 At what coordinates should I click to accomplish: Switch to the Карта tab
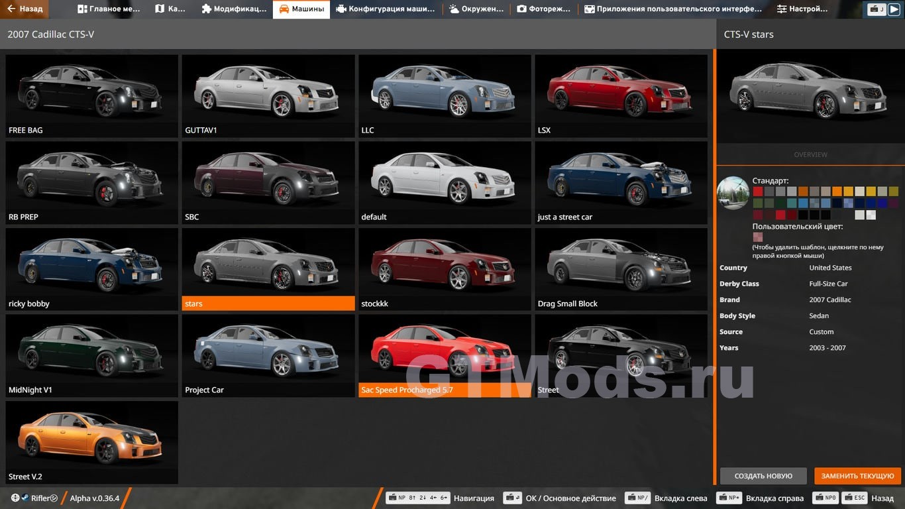pos(171,9)
